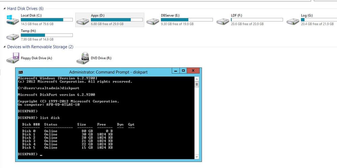
Task: Click the Local Disk (C:) label
Action: tap(31, 15)
